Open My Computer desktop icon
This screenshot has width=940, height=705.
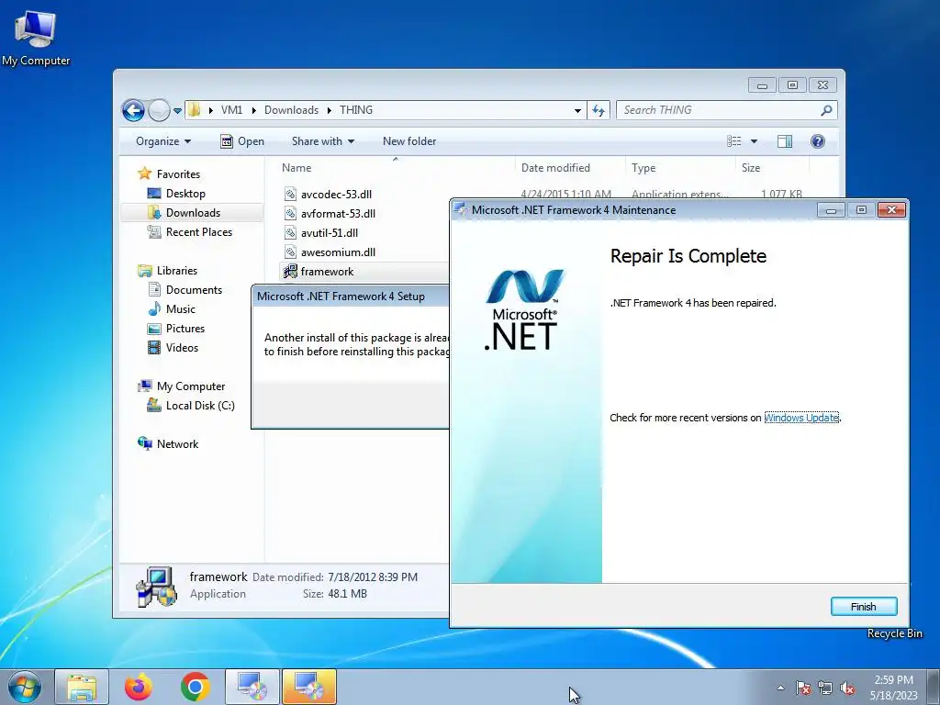(x=36, y=37)
